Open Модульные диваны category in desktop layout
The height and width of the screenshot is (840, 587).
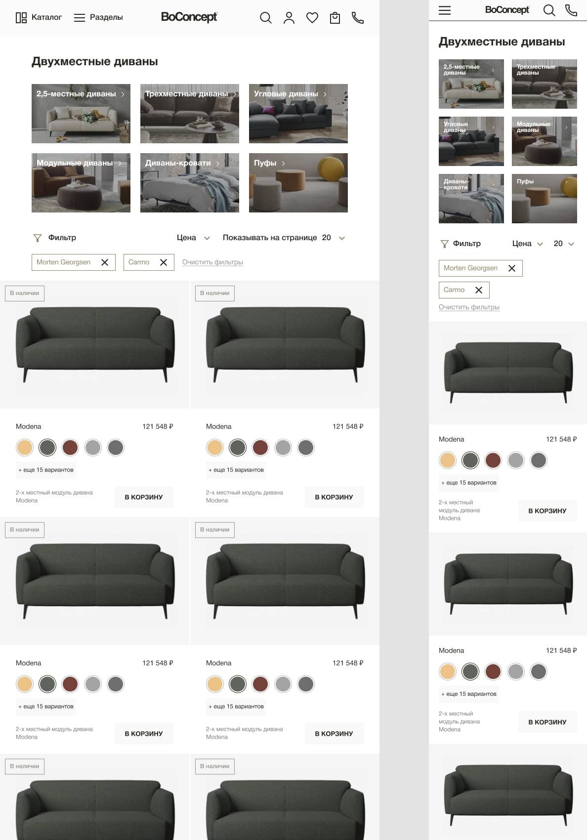click(81, 183)
